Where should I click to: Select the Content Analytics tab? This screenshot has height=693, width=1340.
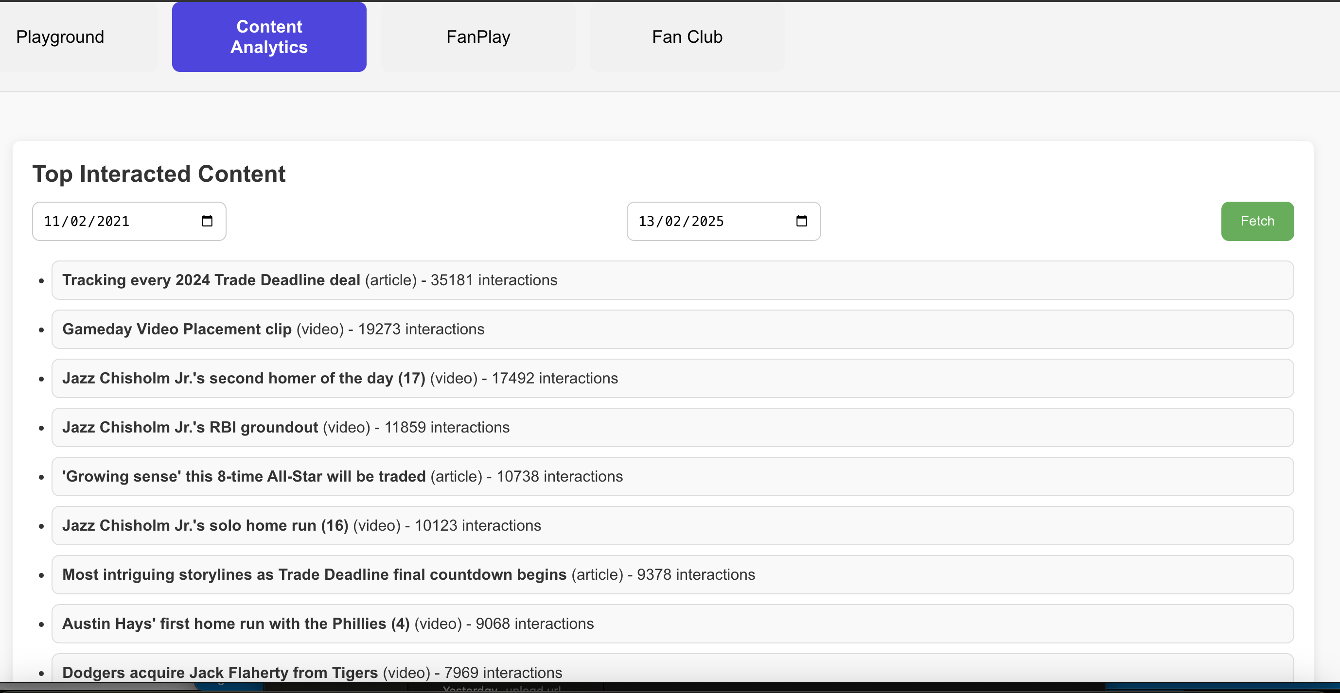point(269,37)
